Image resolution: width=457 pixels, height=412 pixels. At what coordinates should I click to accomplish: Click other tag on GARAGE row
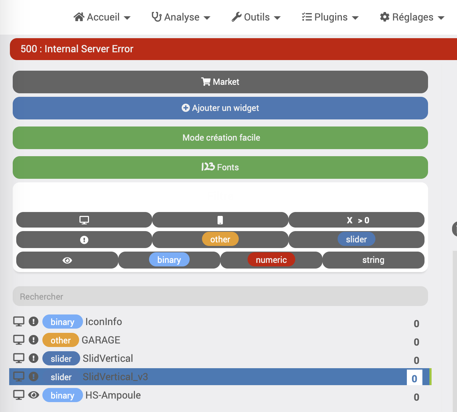[x=61, y=340]
